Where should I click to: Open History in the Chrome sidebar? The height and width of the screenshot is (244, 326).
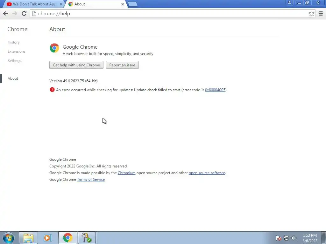point(13,42)
